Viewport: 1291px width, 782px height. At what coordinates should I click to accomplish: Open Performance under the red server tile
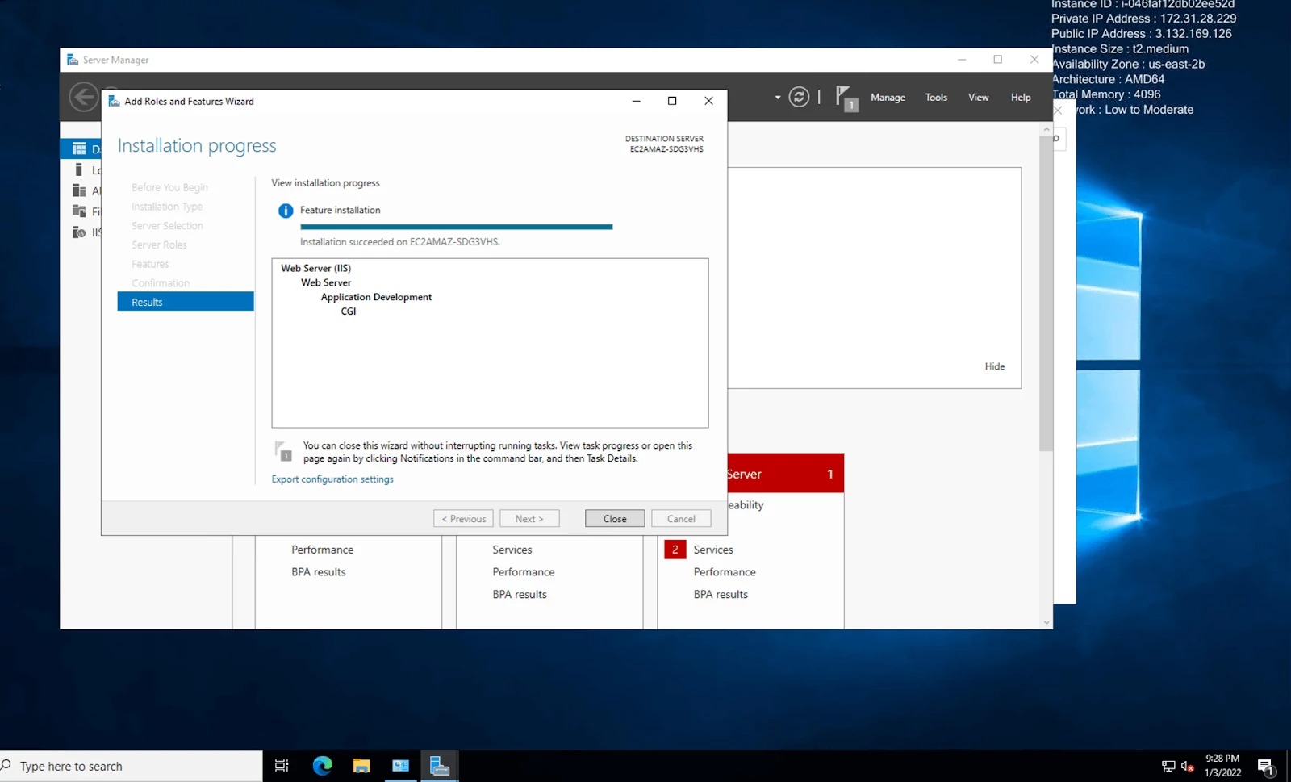point(725,572)
